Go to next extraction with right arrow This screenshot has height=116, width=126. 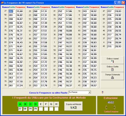[x=114, y=107]
